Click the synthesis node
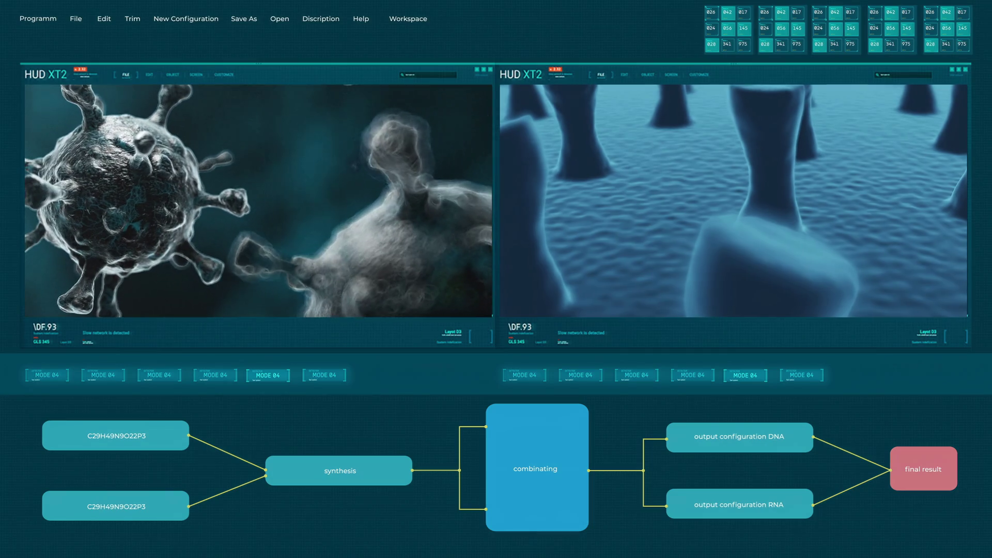992x558 pixels. [339, 471]
